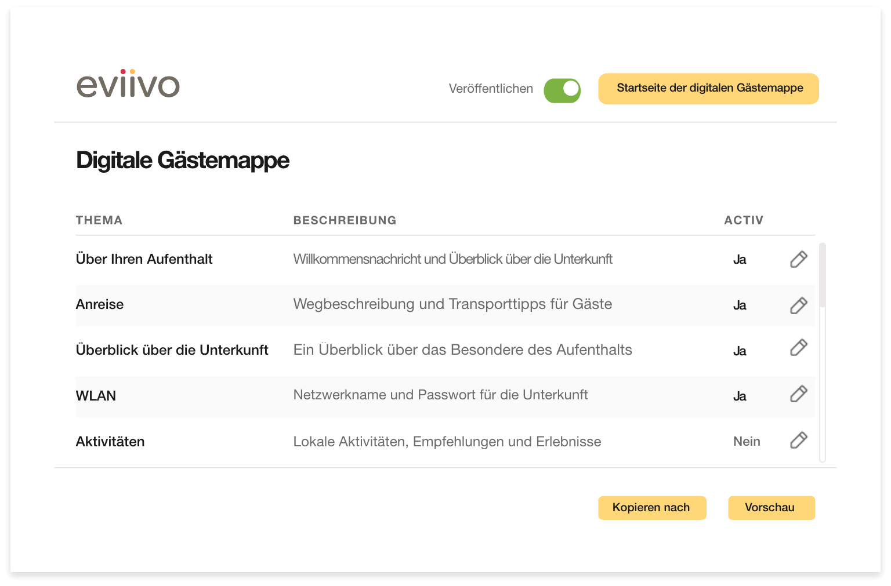Image resolution: width=891 pixels, height=586 pixels.
Task: Click the THEMA column header
Action: pos(99,220)
